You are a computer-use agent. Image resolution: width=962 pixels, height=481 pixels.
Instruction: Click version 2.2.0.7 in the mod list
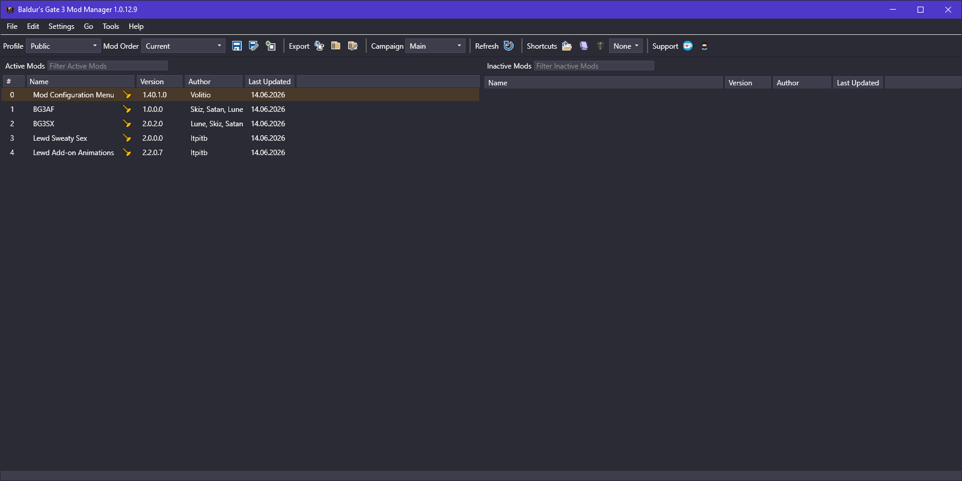coord(153,153)
